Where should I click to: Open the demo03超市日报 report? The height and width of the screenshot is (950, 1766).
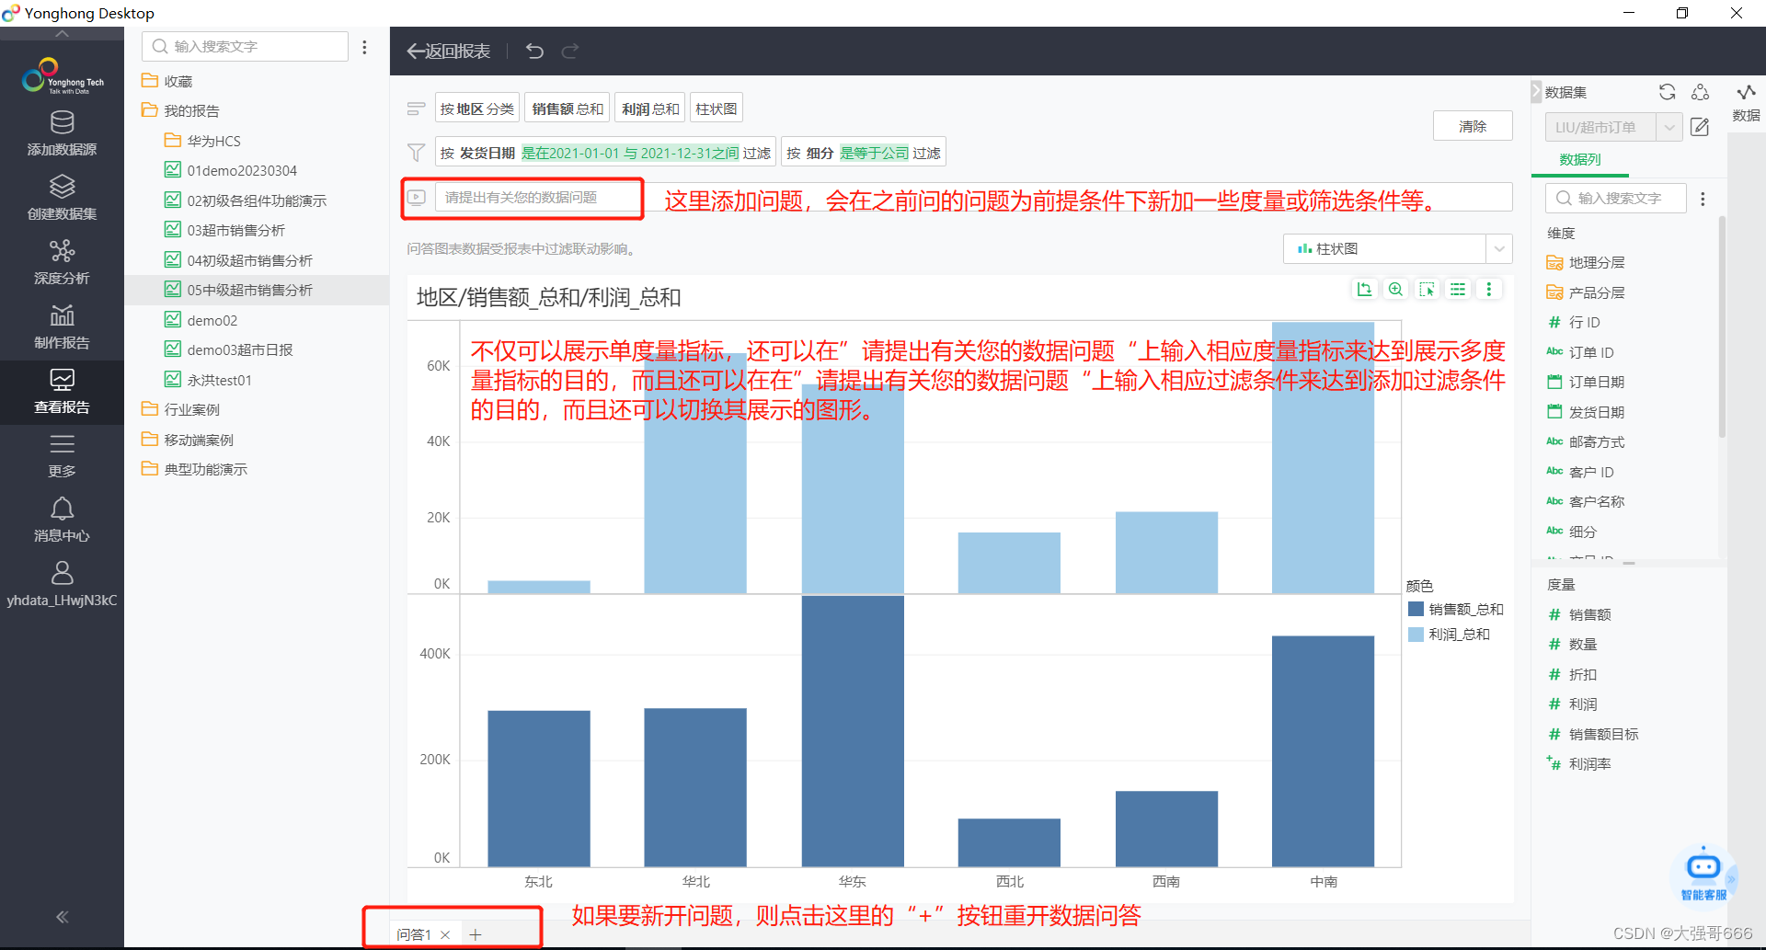point(239,349)
